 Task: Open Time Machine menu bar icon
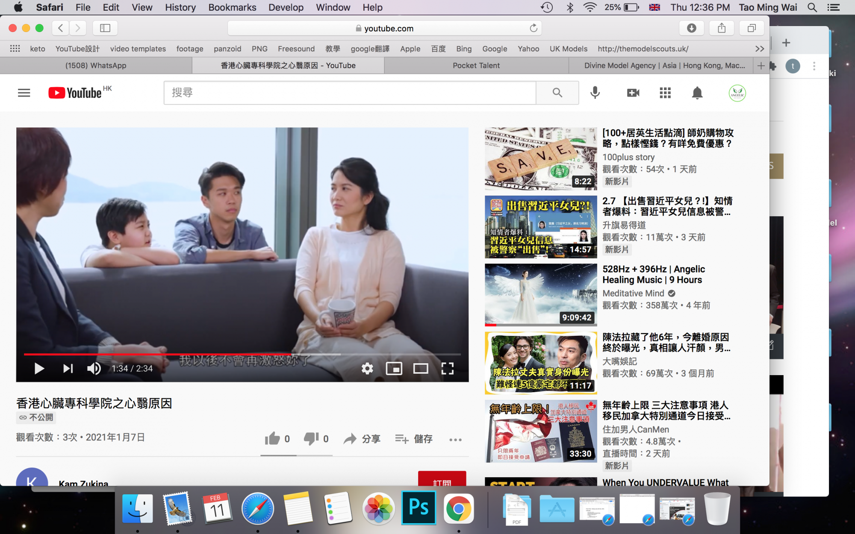click(x=547, y=7)
